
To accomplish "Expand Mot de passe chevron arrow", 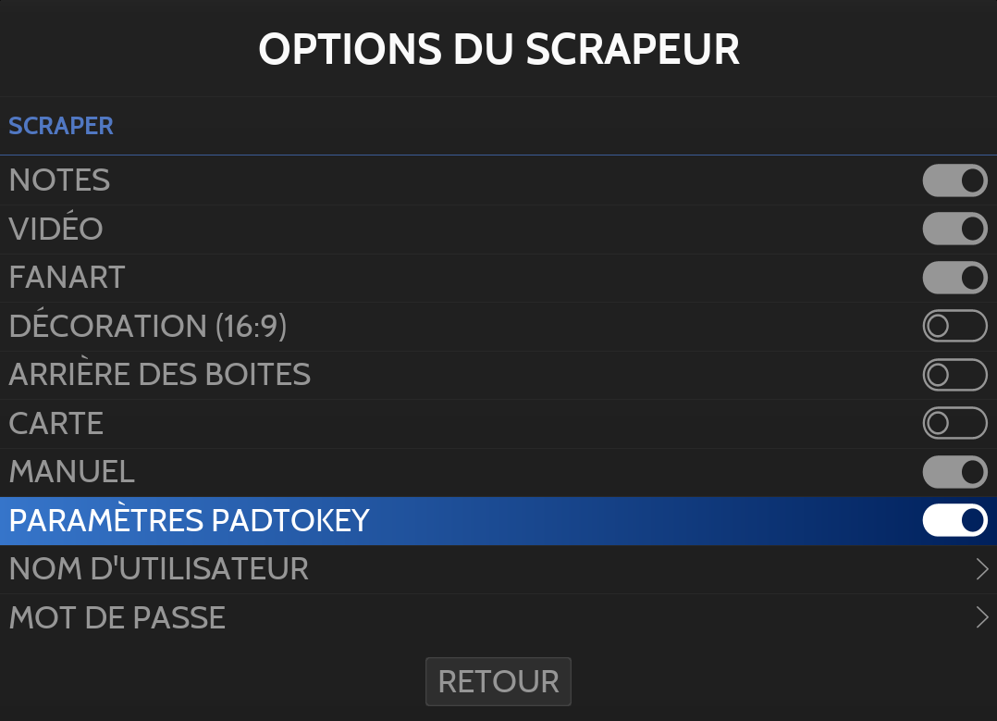I will click(982, 617).
